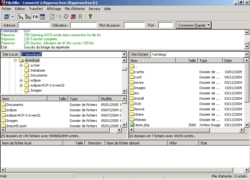
Task: Click the 'Nom de fichier local' queue header
Action: click(32, 143)
